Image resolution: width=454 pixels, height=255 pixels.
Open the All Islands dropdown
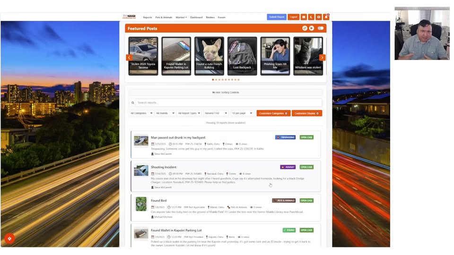point(165,113)
